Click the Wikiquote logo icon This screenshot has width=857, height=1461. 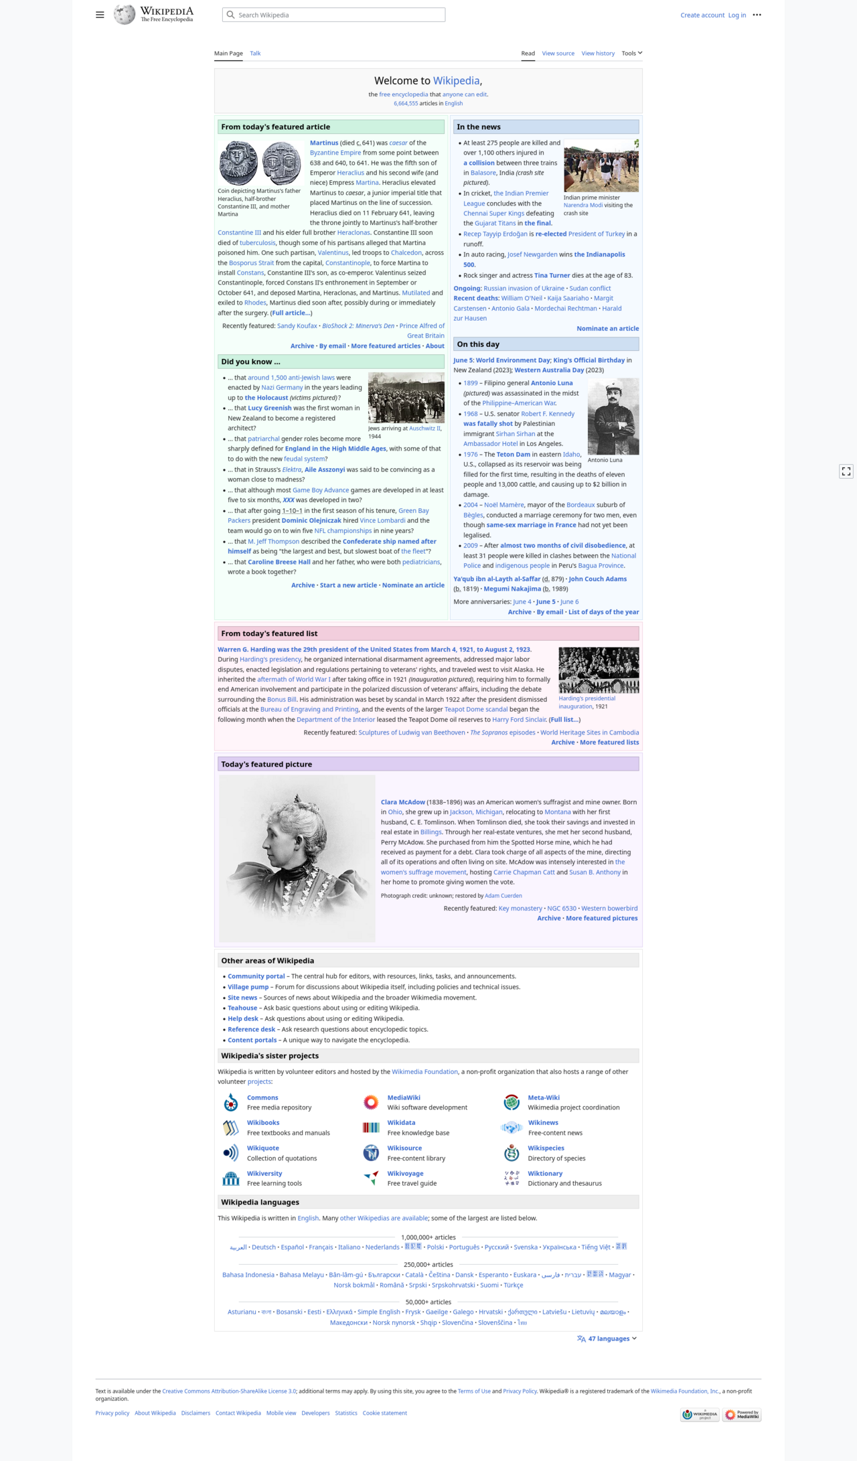[x=231, y=1152]
